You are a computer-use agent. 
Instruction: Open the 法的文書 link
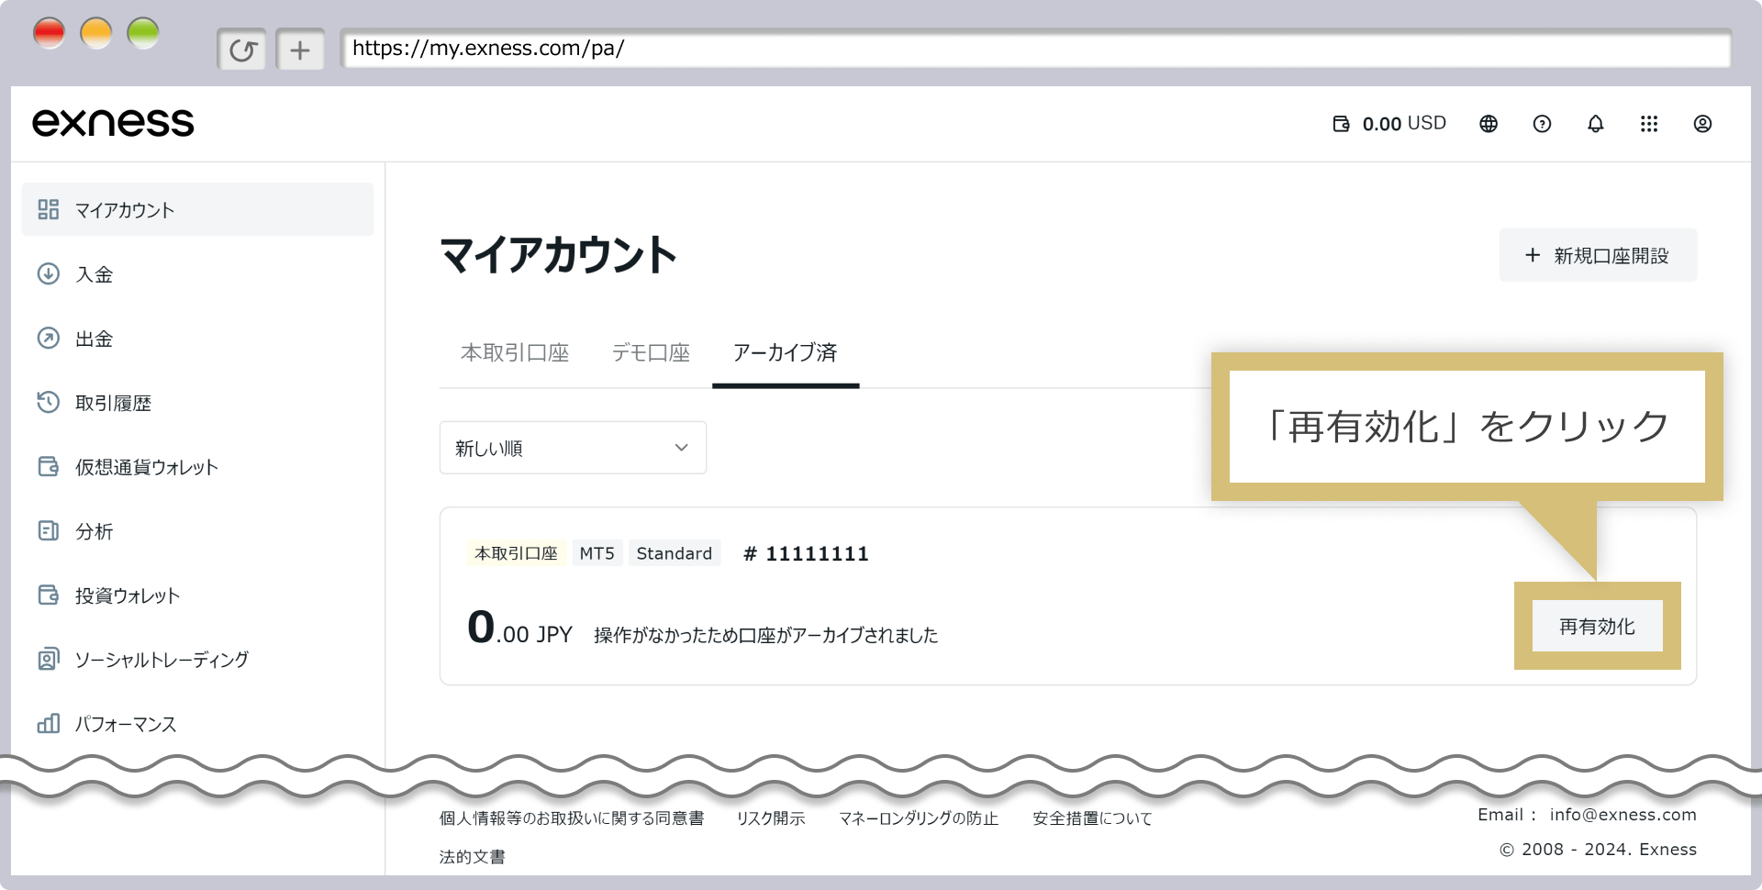(x=472, y=857)
